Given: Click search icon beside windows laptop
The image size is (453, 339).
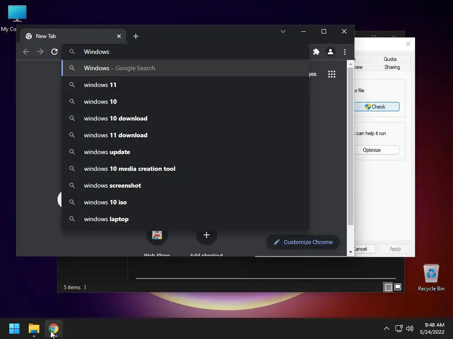Looking at the screenshot, I should [x=72, y=219].
